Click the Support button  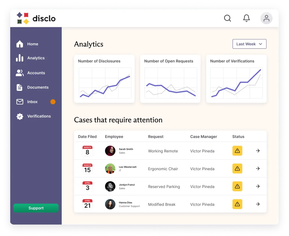[x=36, y=208]
